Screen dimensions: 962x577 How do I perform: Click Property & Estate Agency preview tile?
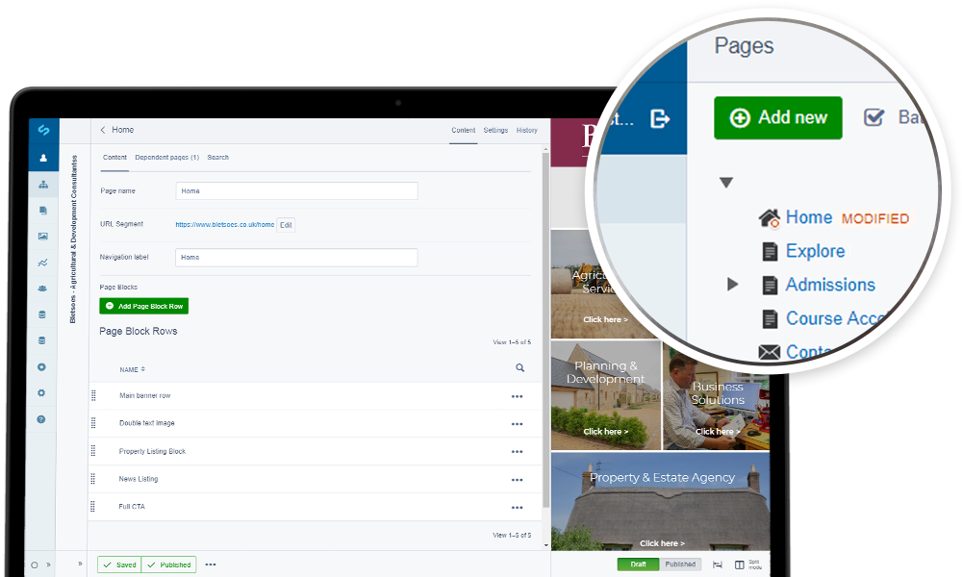coord(661,501)
